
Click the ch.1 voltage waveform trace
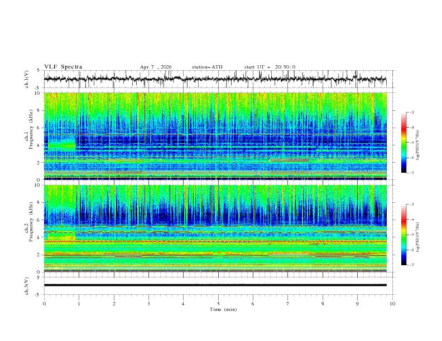pyautogui.click(x=215, y=79)
